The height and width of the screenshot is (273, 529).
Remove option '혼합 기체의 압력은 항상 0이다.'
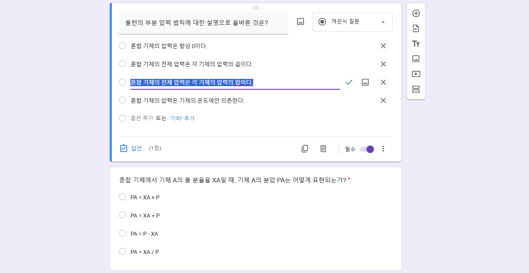[383, 46]
